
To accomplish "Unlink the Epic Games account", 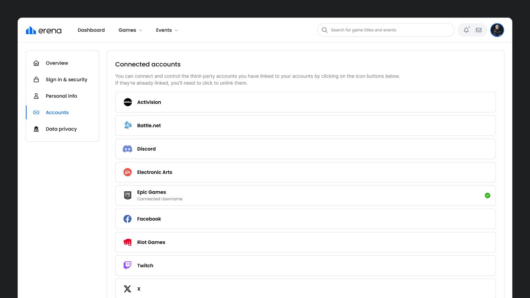I will [x=305, y=195].
